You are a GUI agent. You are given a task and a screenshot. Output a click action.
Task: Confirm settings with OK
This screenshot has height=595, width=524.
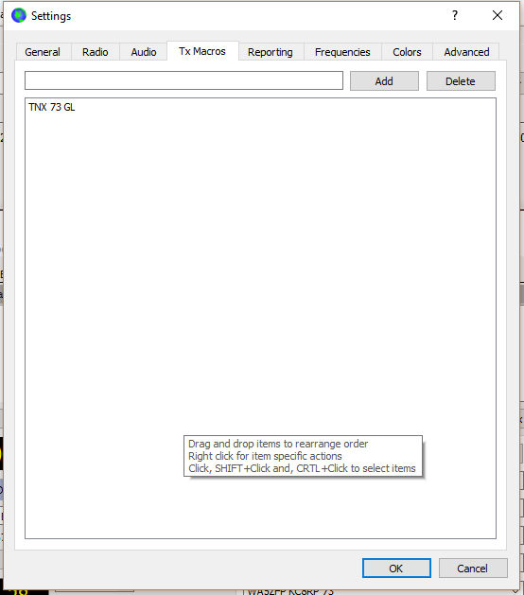(x=396, y=569)
